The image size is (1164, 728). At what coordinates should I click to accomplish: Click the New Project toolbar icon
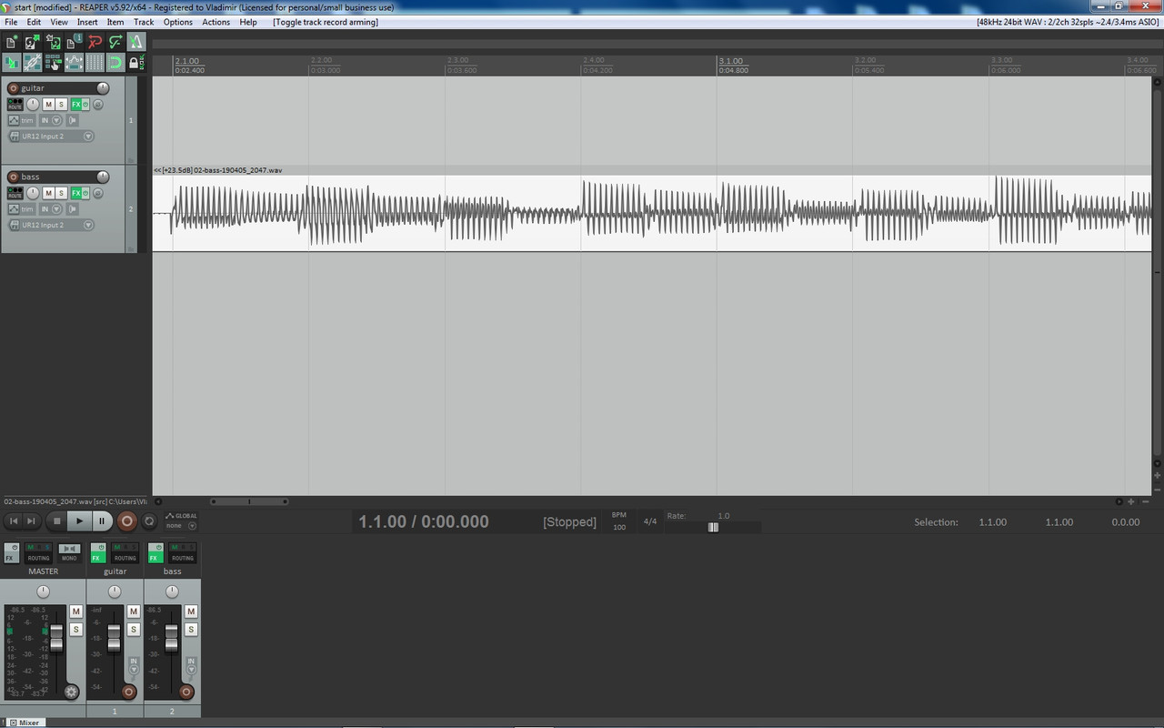12,42
